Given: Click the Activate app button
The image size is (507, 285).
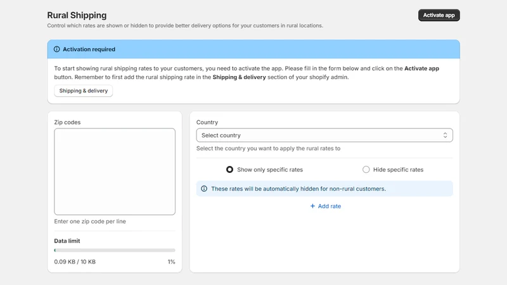Looking at the screenshot, I should [439, 15].
